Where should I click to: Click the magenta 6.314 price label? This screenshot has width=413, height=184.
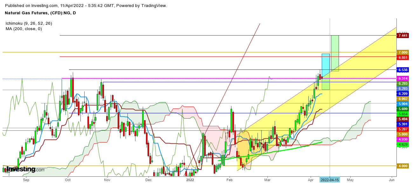pyautogui.click(x=403, y=78)
